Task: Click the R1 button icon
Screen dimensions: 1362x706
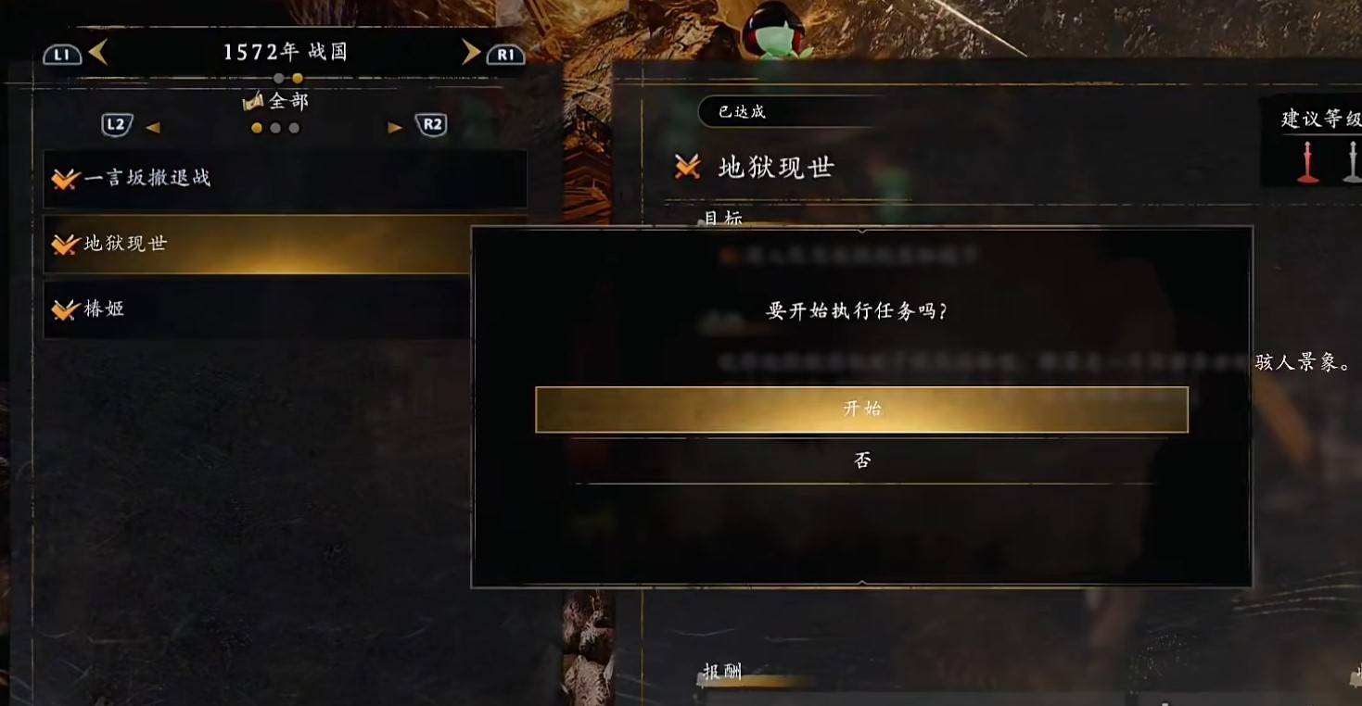Action: [x=505, y=54]
